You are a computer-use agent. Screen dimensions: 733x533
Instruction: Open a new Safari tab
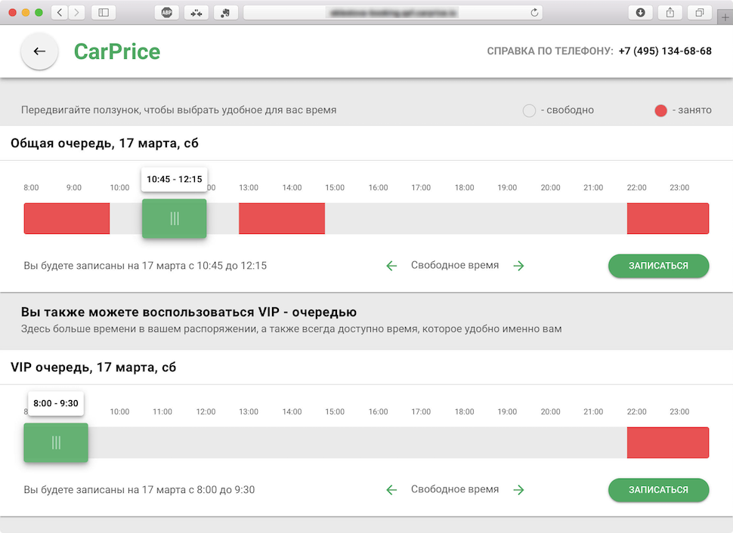tap(725, 18)
